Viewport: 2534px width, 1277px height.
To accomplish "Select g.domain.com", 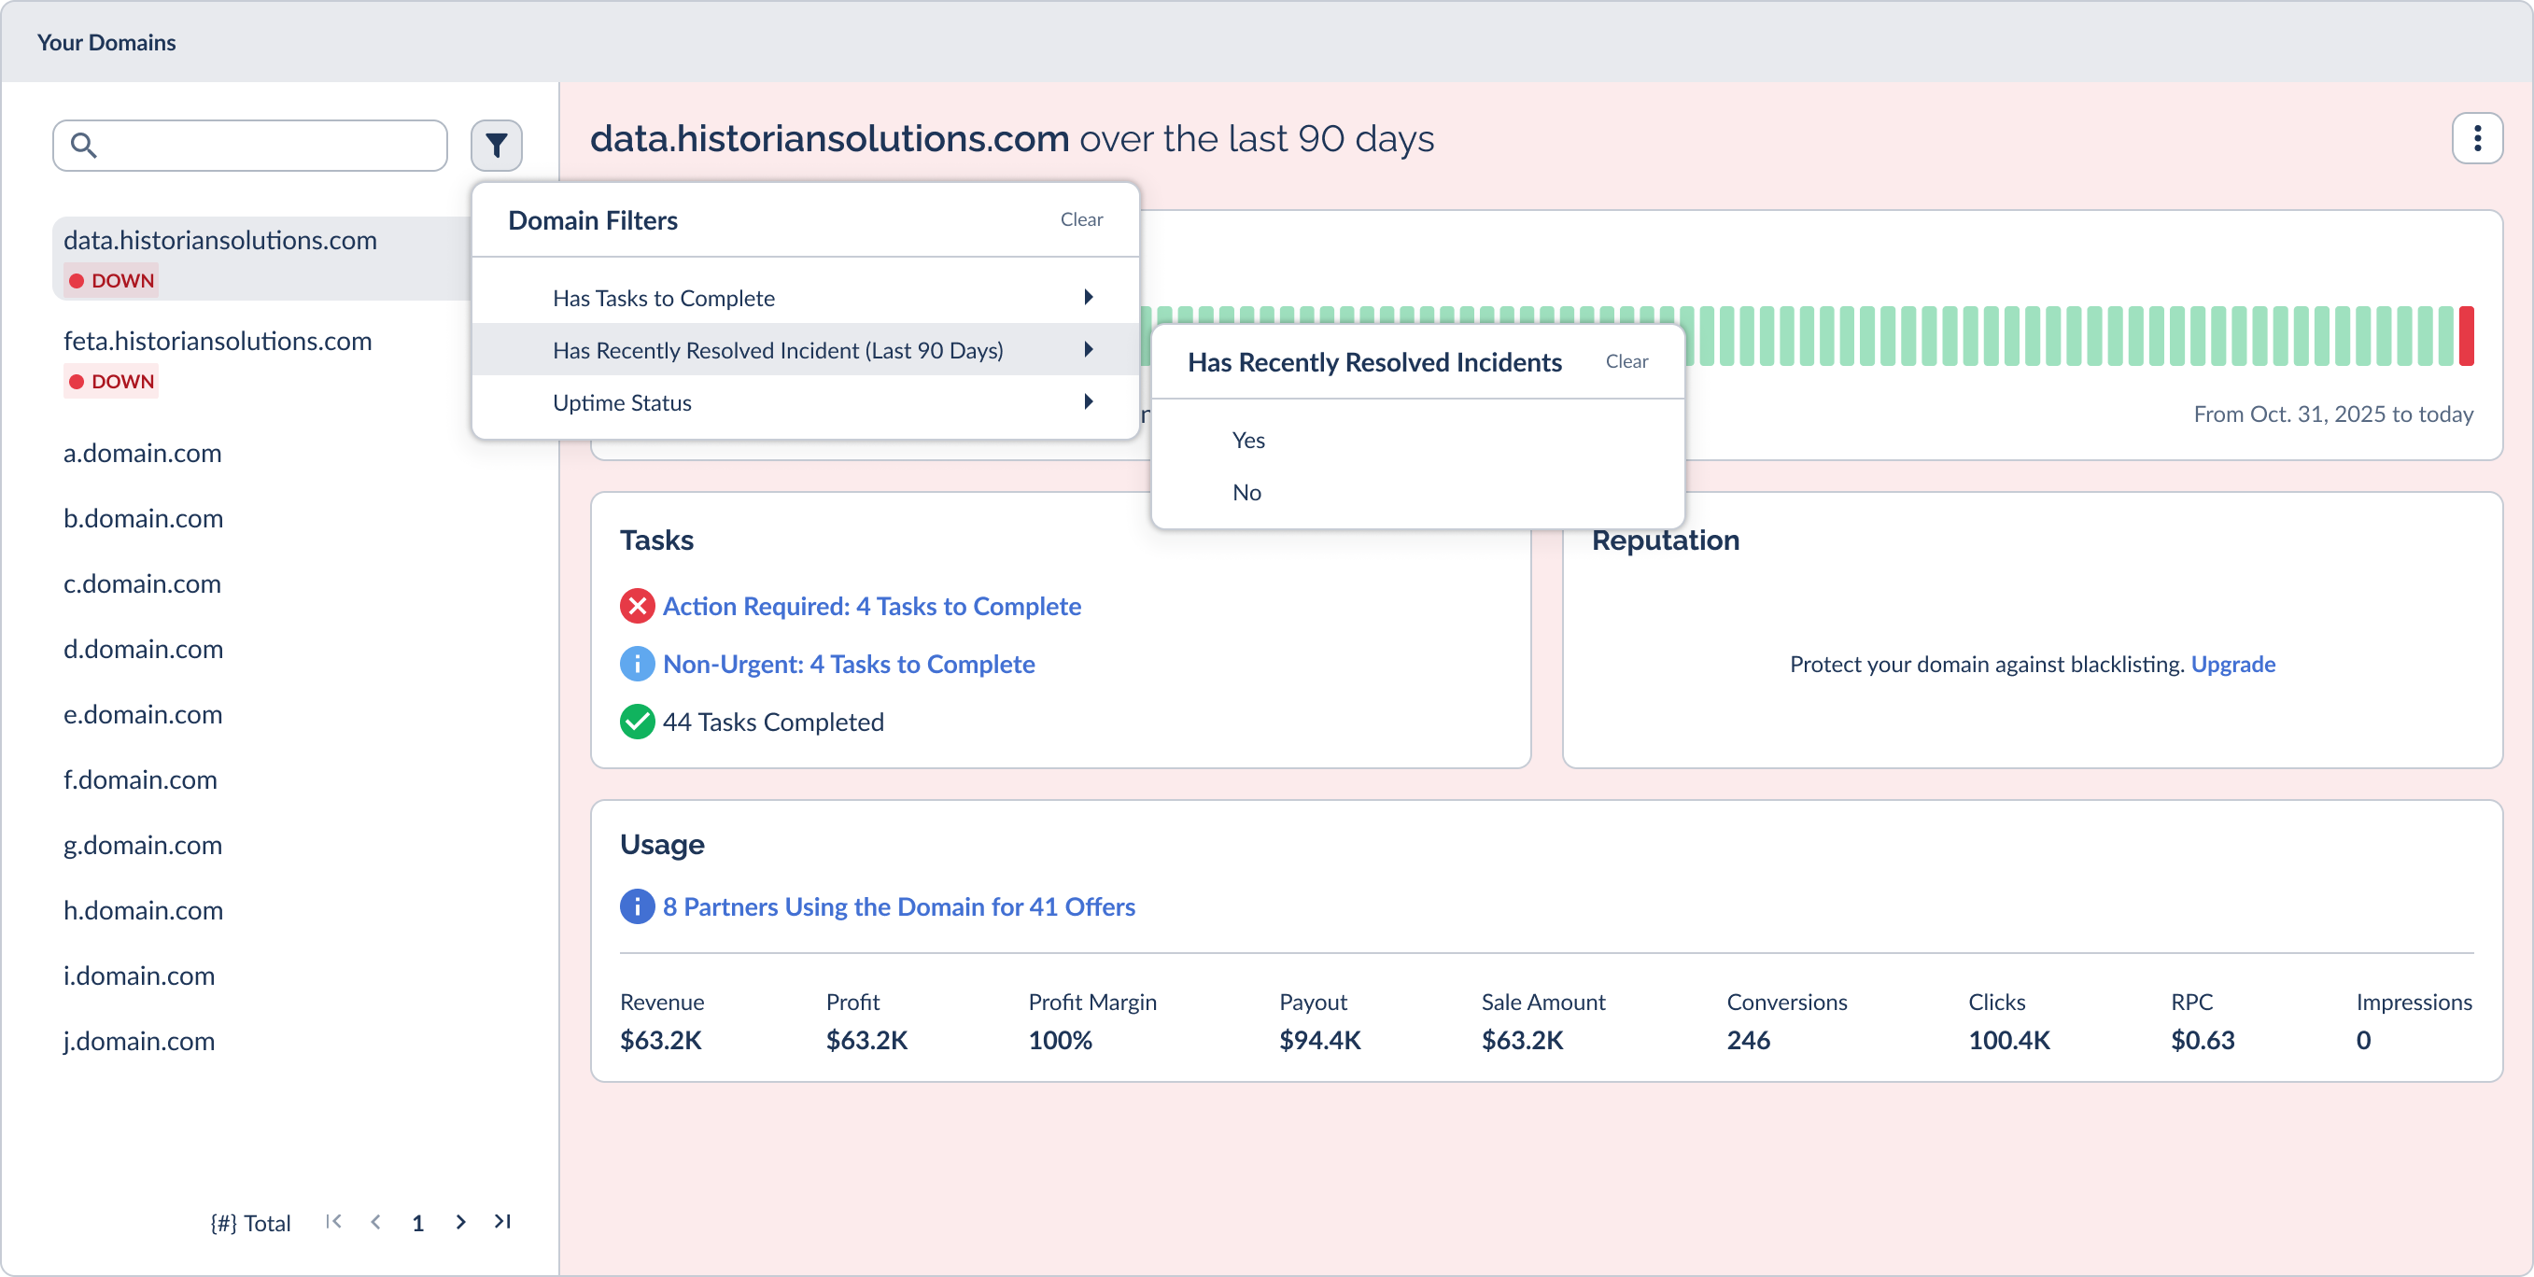I will [x=143, y=845].
